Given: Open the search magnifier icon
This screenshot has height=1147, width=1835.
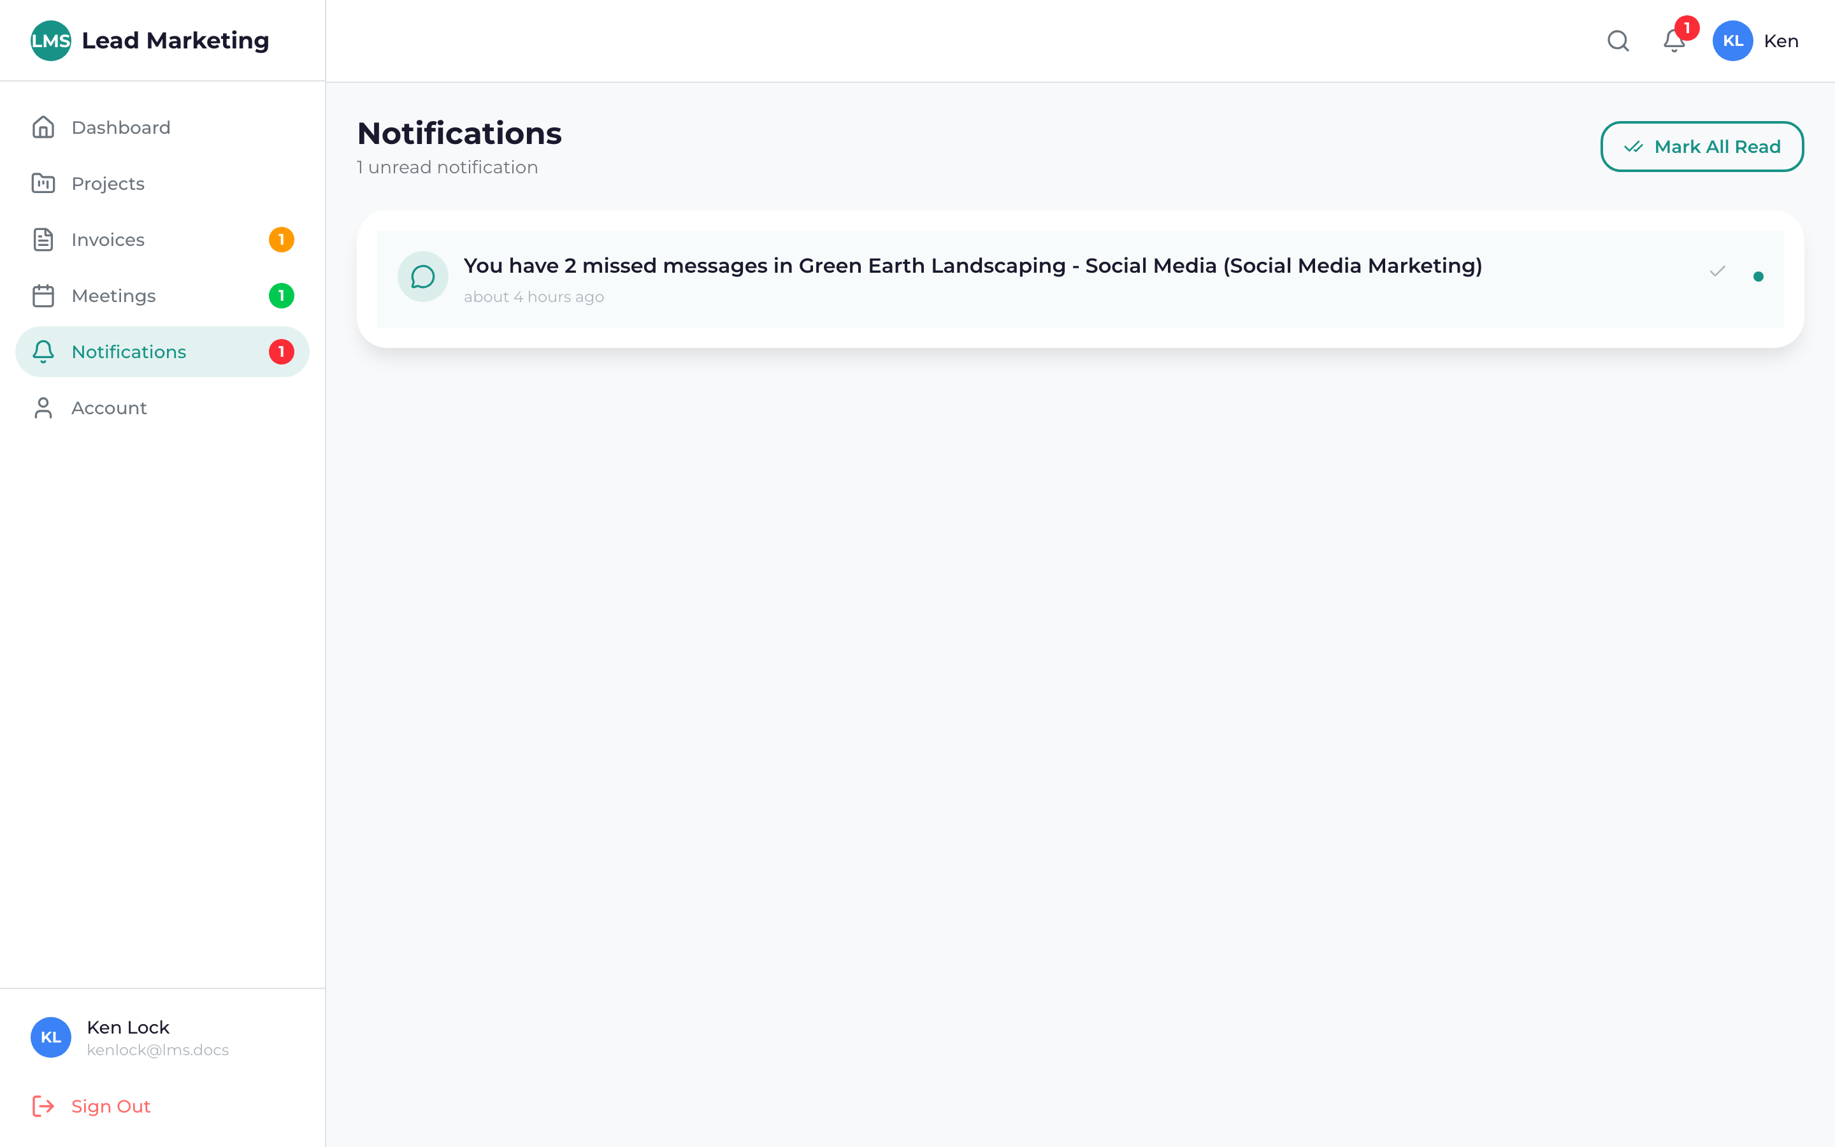Looking at the screenshot, I should tap(1617, 41).
